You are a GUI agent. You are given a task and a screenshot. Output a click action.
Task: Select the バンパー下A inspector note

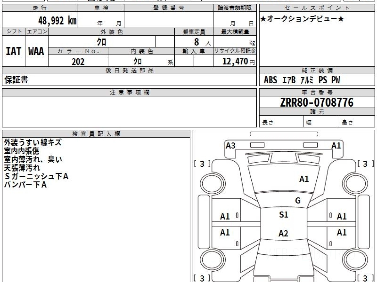click(x=25, y=185)
